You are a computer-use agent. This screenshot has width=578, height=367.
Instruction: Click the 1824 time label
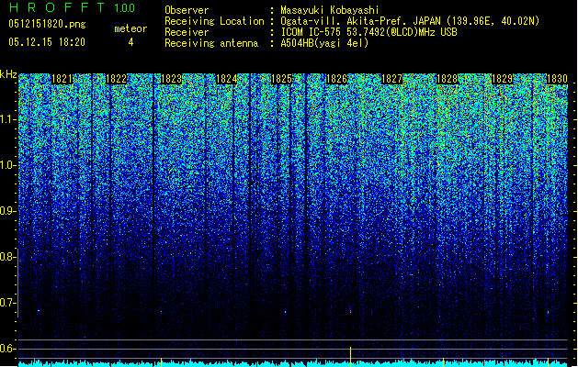click(226, 79)
